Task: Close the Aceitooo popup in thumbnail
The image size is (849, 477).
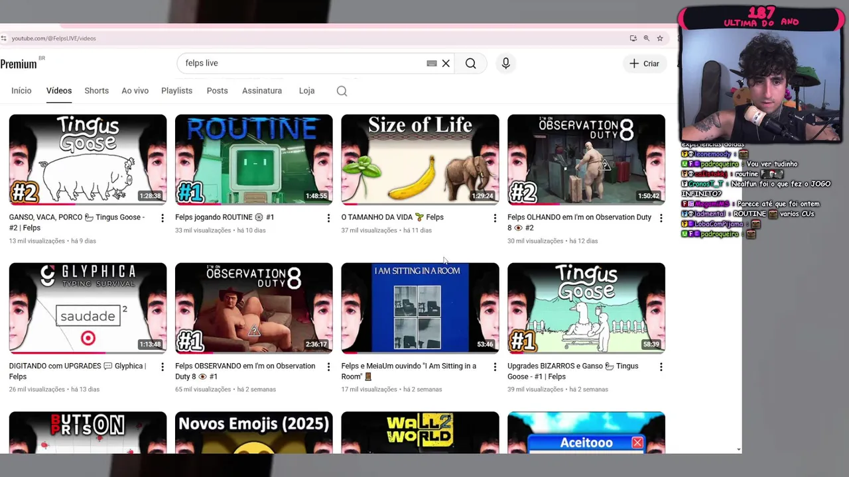Action: pyautogui.click(x=637, y=443)
